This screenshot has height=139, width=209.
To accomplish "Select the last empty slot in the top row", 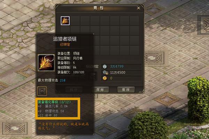I will click(x=134, y=21).
